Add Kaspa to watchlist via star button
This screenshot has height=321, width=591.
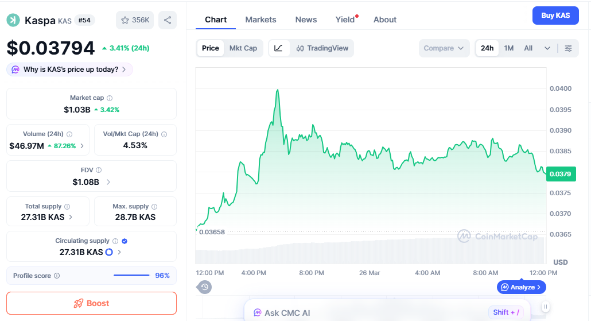point(135,20)
